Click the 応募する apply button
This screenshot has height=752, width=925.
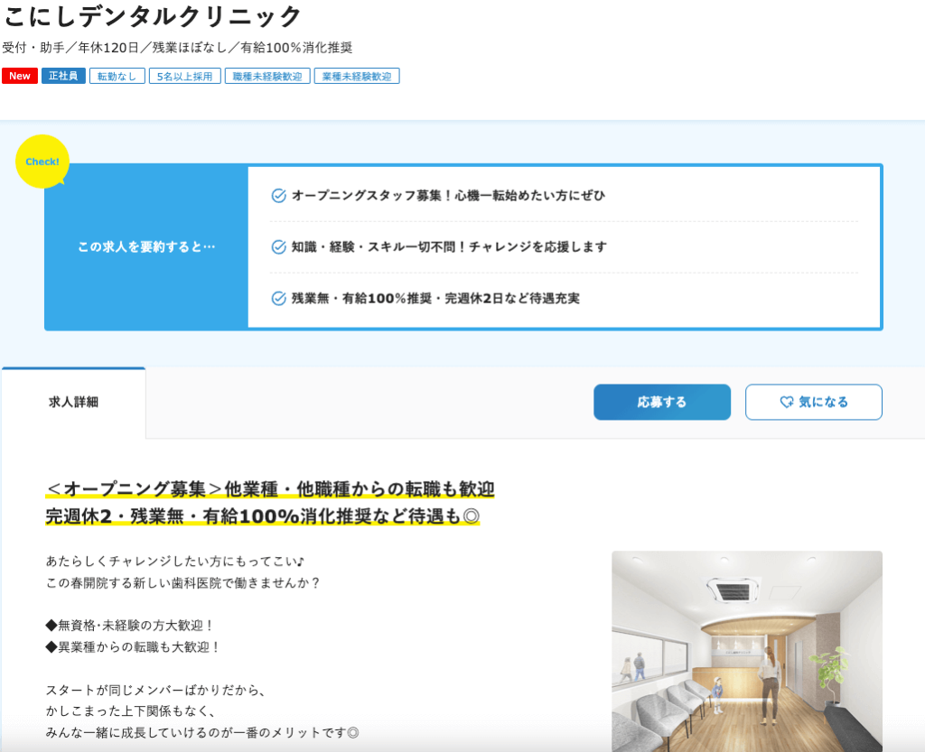pos(662,402)
